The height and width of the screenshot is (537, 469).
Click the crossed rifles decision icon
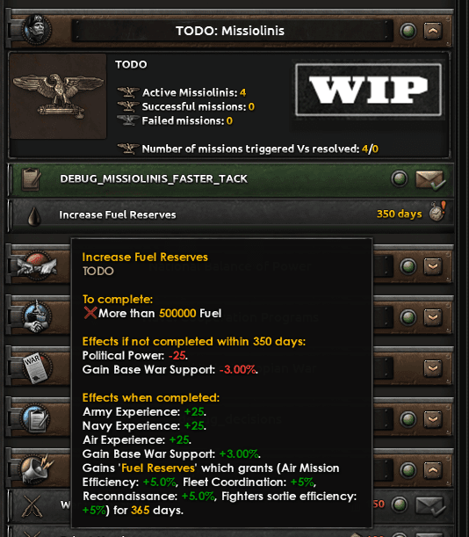32,506
